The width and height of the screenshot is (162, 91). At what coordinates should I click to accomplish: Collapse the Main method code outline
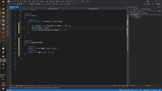click(20, 21)
